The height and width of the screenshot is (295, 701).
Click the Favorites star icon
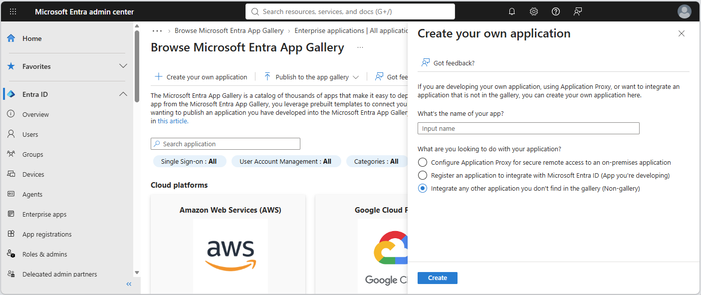coord(11,66)
